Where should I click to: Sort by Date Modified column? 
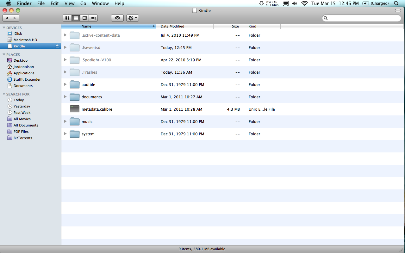point(185,27)
